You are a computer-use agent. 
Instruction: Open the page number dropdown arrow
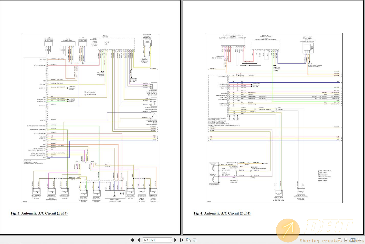tap(170, 240)
